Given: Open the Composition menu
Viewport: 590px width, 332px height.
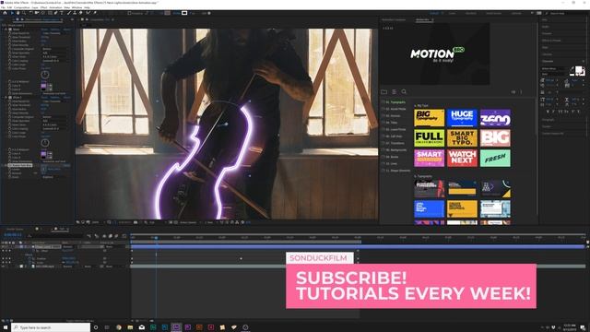Looking at the screenshot, I should (21, 7).
